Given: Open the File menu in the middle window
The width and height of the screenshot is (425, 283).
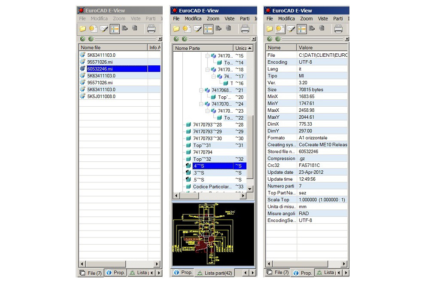Looking at the screenshot, I should (176, 18).
